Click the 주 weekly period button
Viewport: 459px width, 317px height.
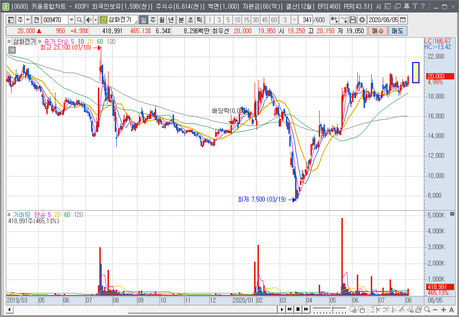tap(152, 20)
